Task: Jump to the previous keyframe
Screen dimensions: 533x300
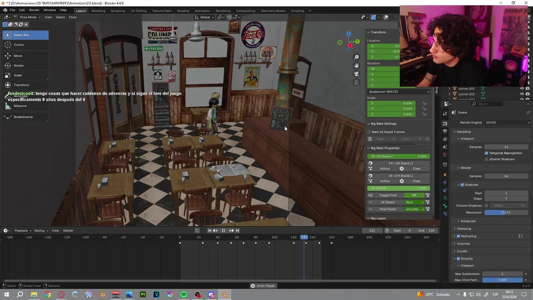Action: tap(215, 230)
